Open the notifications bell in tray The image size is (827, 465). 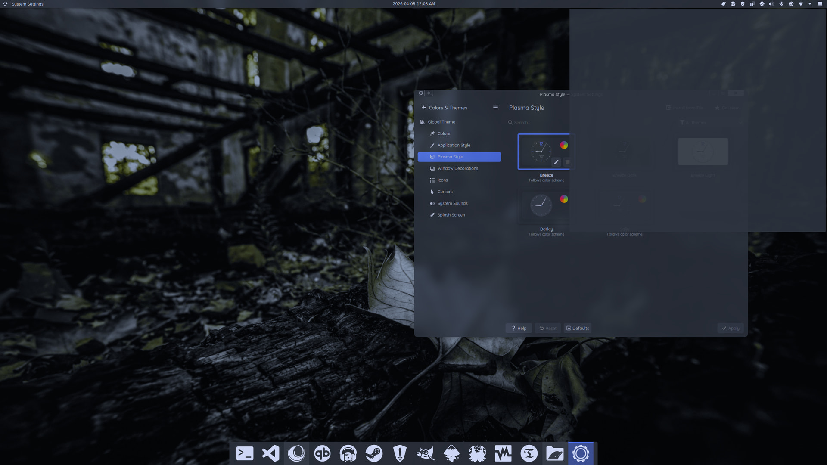[723, 4]
